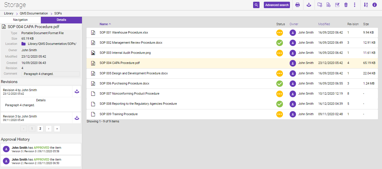Click the new folder icon
This screenshot has width=382, height=169.
click(x=320, y=5)
